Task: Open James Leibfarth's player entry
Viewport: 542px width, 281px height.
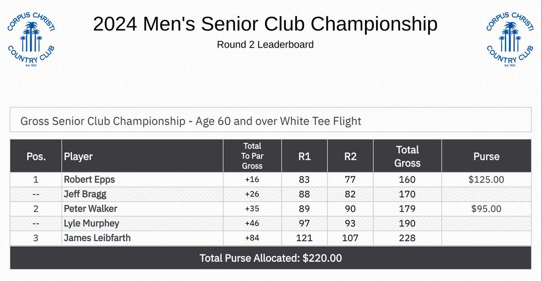Action: (x=97, y=238)
